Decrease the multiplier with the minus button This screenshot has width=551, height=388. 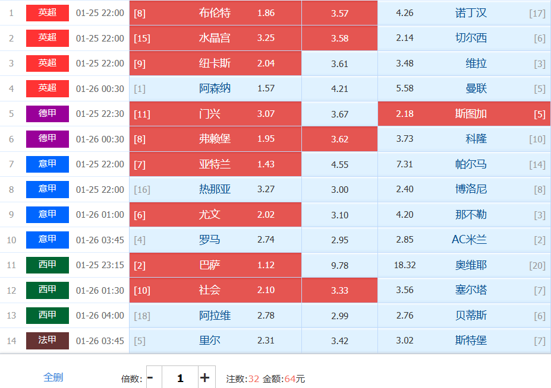(150, 378)
